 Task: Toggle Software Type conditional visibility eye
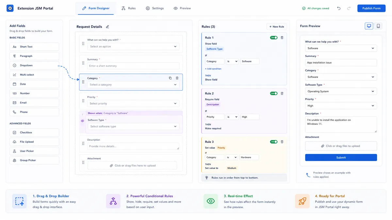coord(82,121)
